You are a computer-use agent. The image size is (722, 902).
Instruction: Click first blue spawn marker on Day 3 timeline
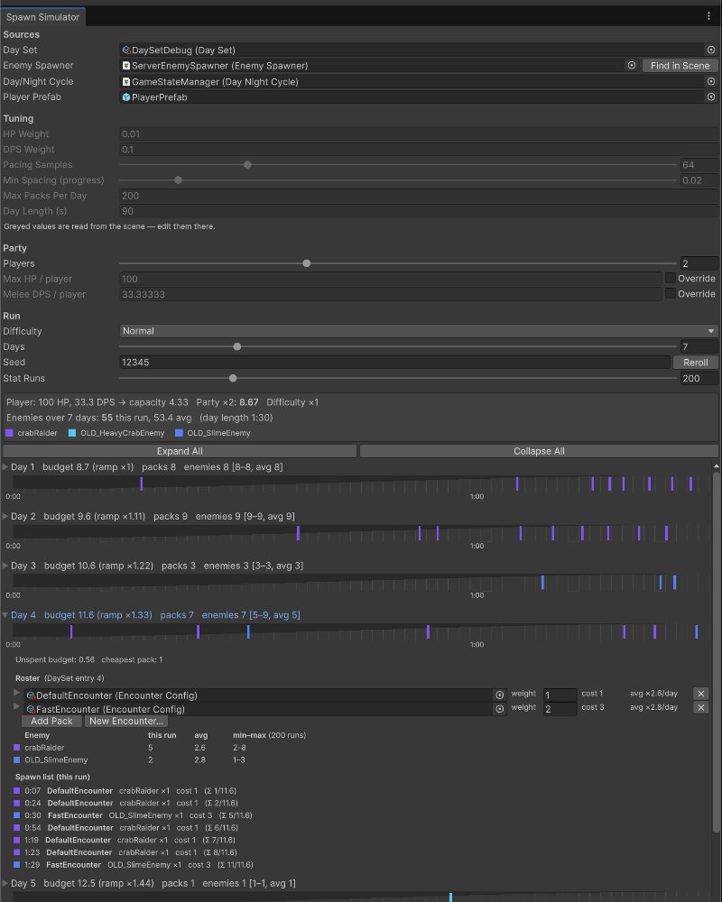pyautogui.click(x=542, y=582)
